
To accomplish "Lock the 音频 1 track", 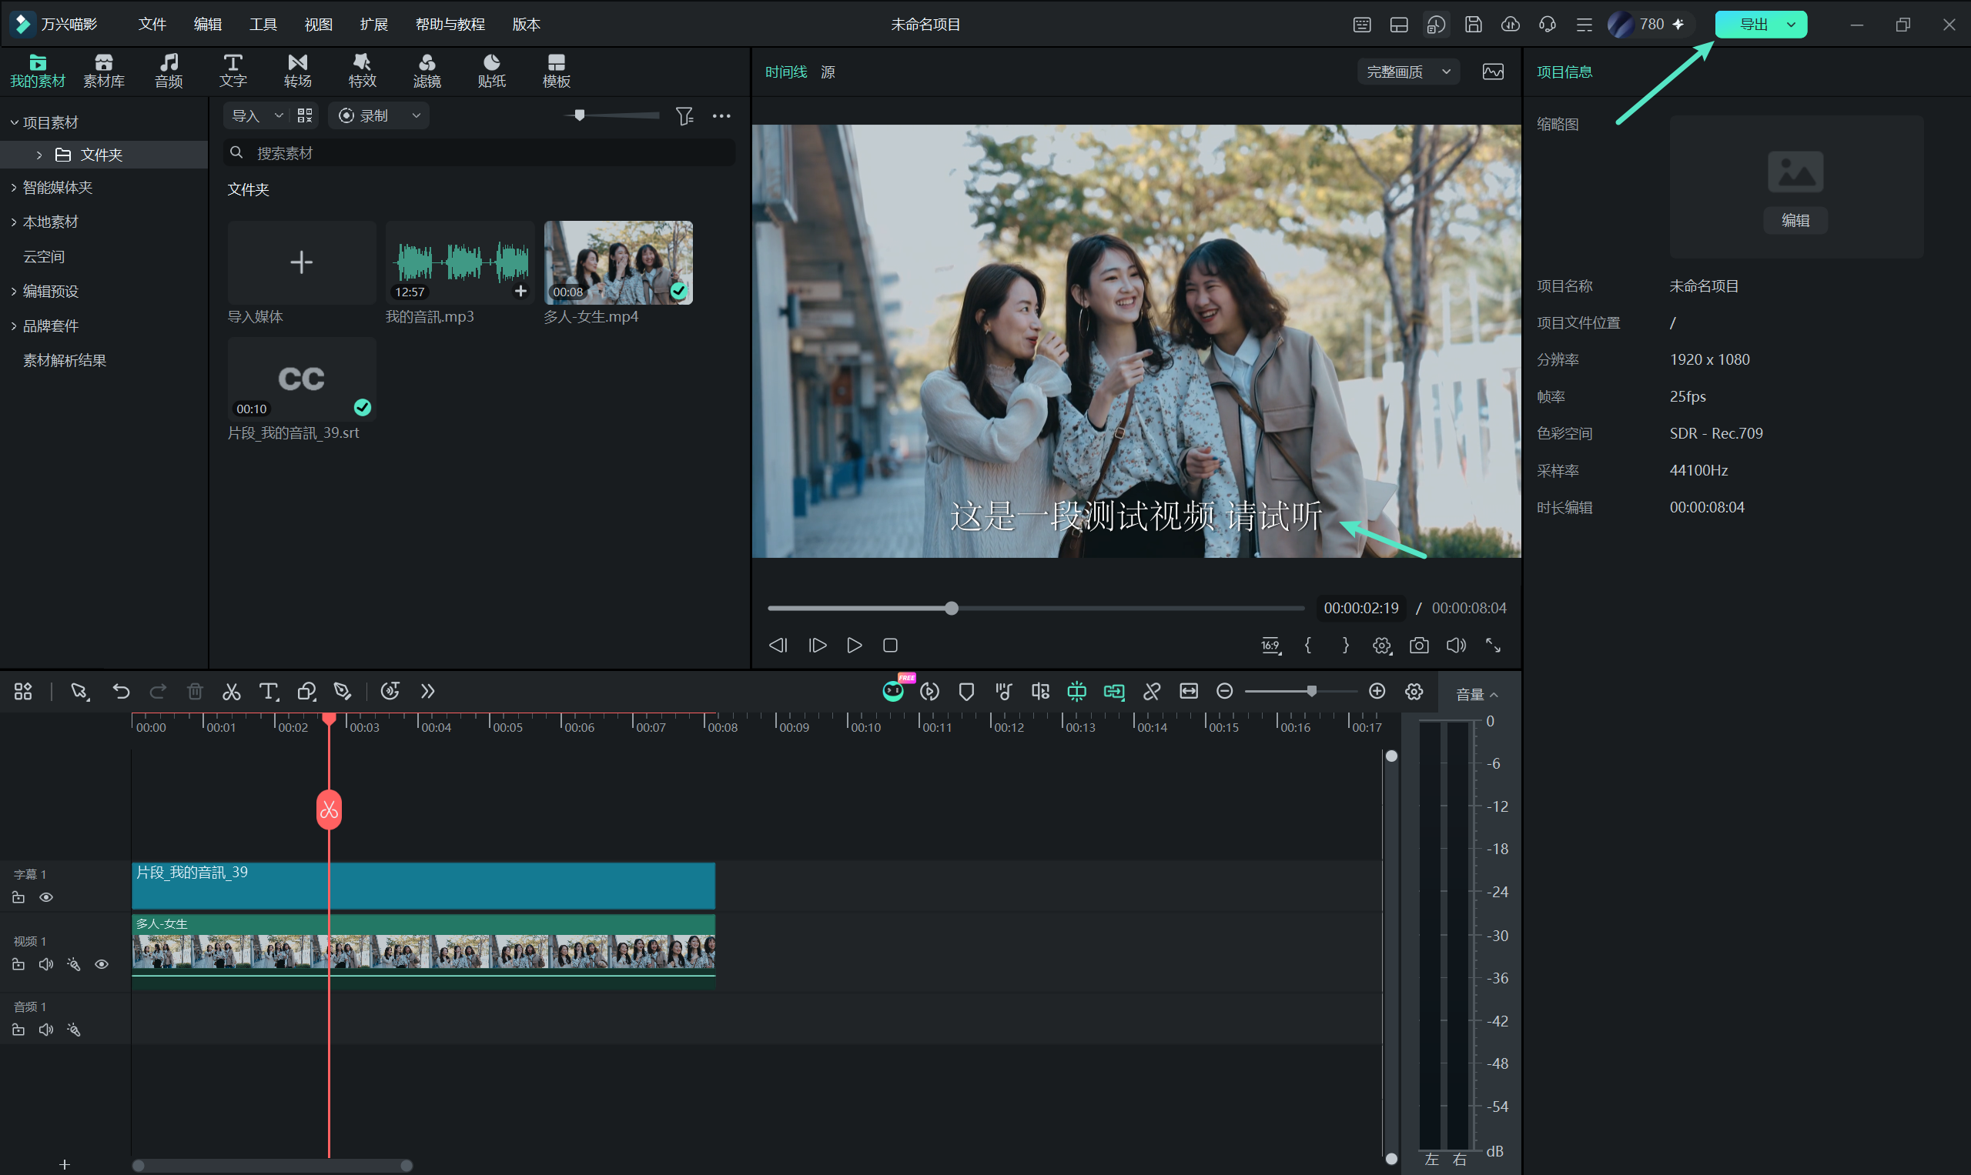I will pyautogui.click(x=18, y=1030).
